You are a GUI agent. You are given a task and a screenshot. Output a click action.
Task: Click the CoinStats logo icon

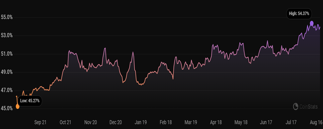click(x=295, y=106)
